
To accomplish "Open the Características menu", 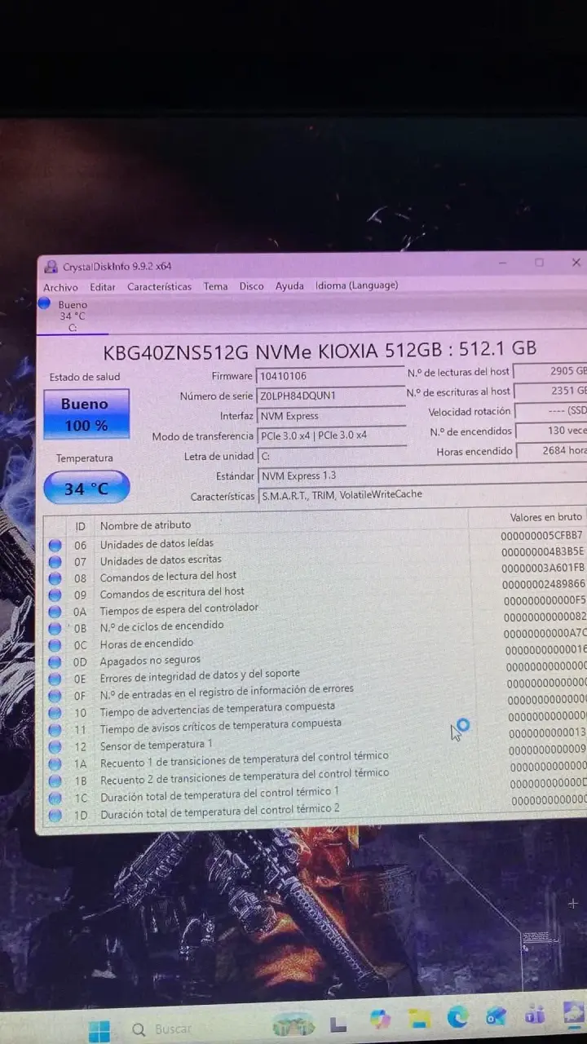I will click(160, 286).
